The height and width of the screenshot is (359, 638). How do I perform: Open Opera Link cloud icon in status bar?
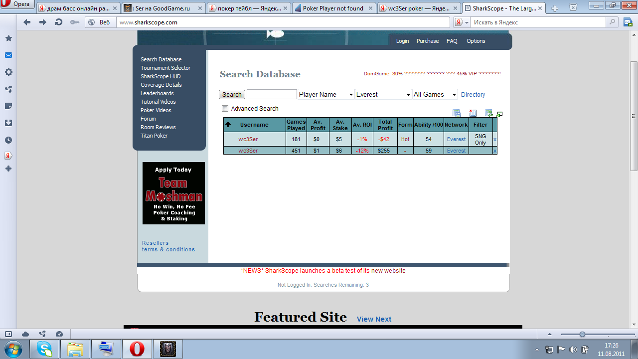tap(25, 334)
